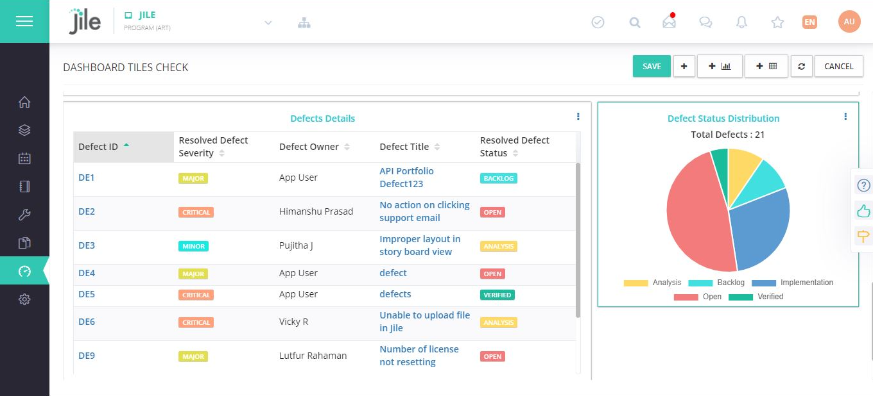Click the refresh dashboard button
The image size is (873, 396).
(x=801, y=66)
